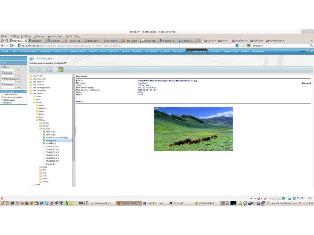
Task: Click print icon at far right of menu bar
Action: coord(312,51)
